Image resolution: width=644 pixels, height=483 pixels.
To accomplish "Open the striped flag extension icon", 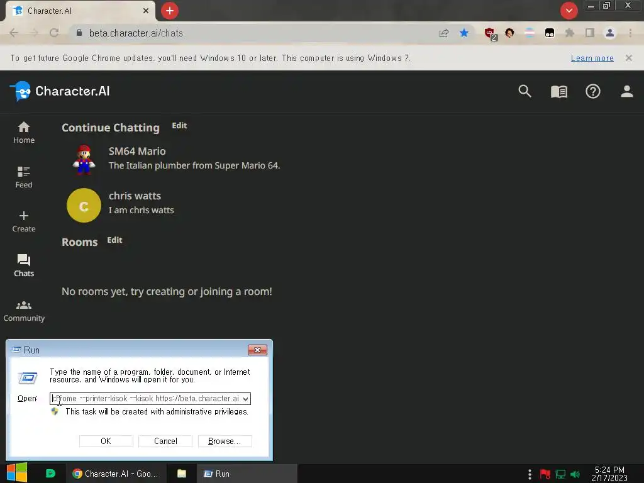I will [x=530, y=33].
